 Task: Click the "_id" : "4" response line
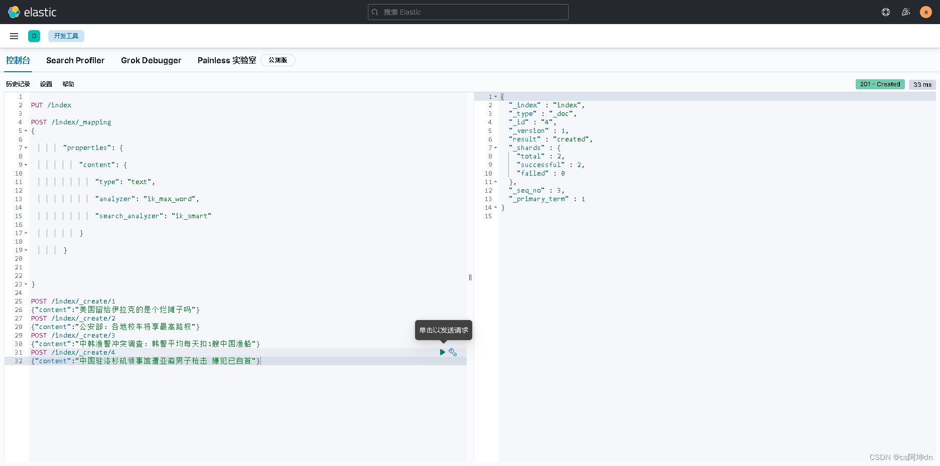click(532, 122)
